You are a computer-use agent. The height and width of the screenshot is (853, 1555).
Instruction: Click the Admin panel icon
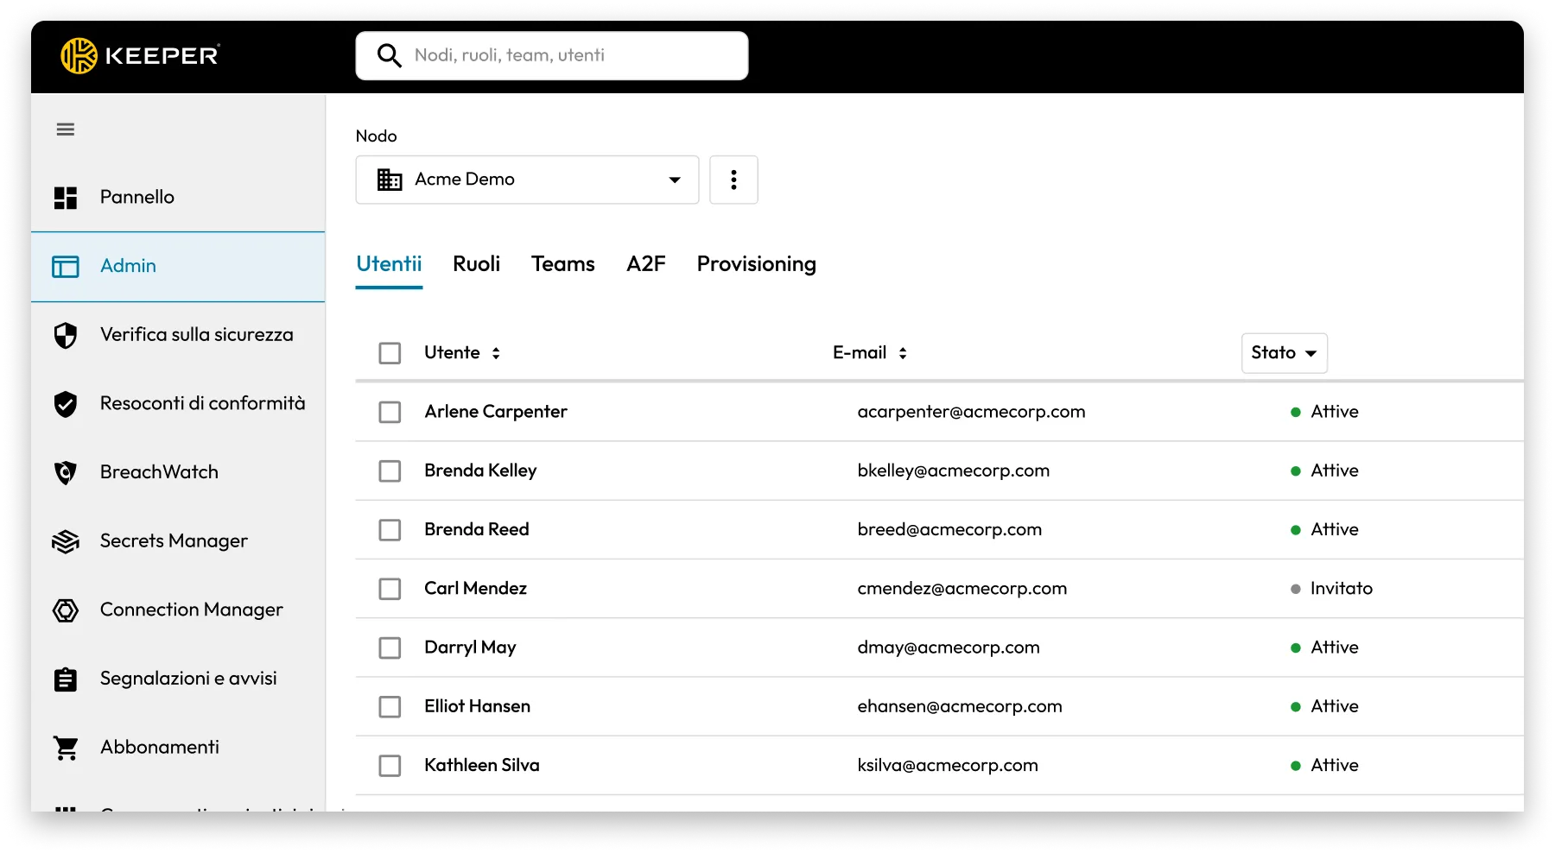coord(66,266)
